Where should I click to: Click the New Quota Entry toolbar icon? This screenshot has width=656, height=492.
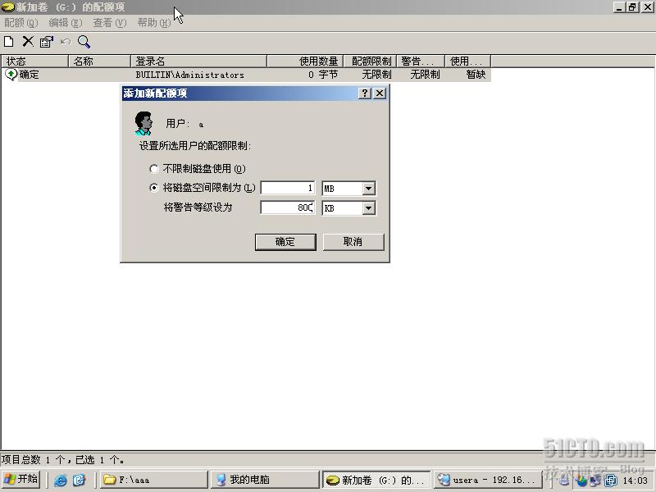(x=8, y=42)
